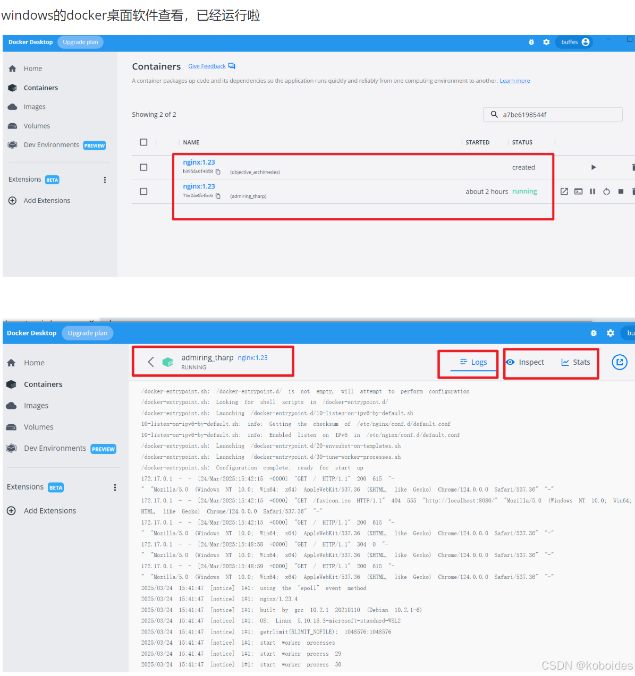Screen dimensions: 635x676
Task: Select Containers in containers list window sidebar
Action: [41, 88]
